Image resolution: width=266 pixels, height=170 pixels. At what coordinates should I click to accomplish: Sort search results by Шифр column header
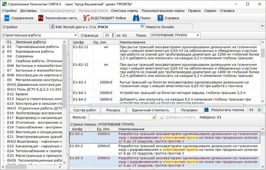click(x=79, y=129)
